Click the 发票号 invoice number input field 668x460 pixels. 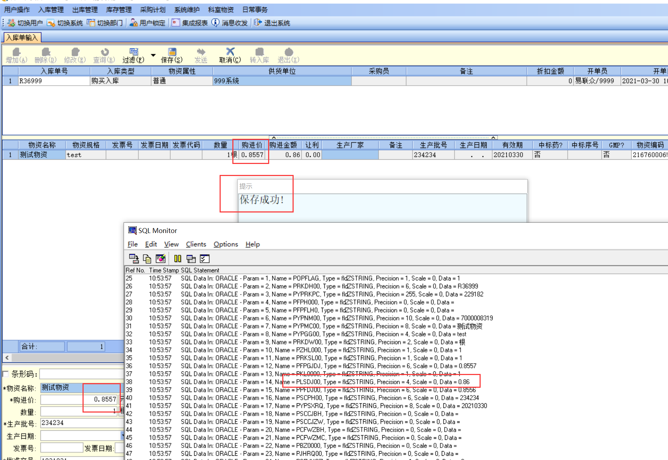click(62, 448)
